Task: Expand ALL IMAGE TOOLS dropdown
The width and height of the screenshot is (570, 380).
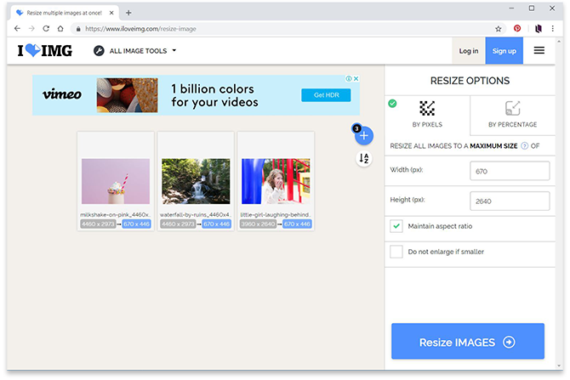Action: tap(135, 51)
